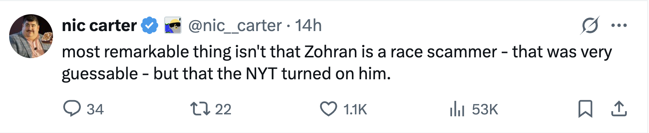Click the 53K views count
Viewport: 649px width, 133px height.
485,109
